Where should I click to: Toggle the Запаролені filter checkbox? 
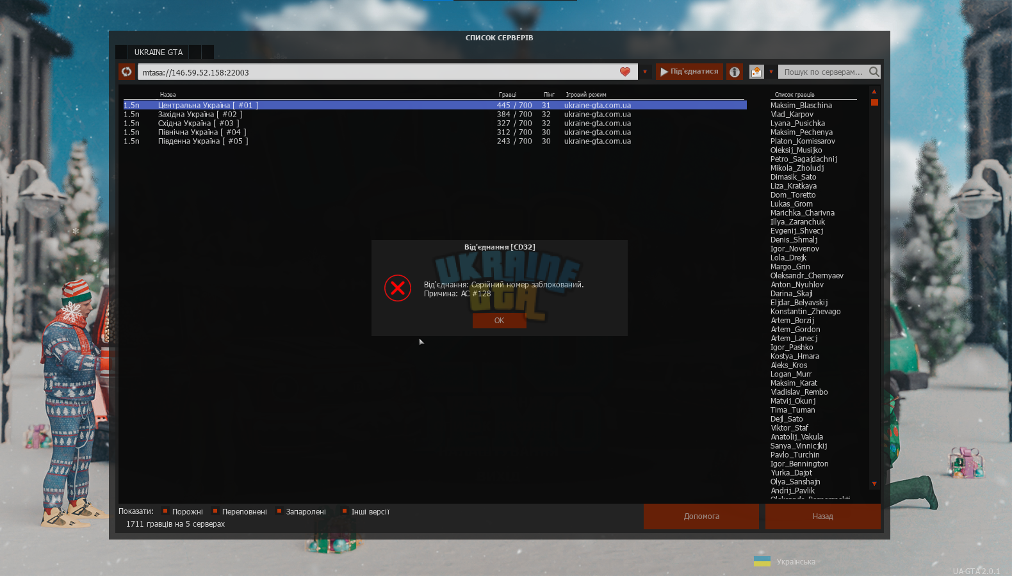tap(279, 511)
